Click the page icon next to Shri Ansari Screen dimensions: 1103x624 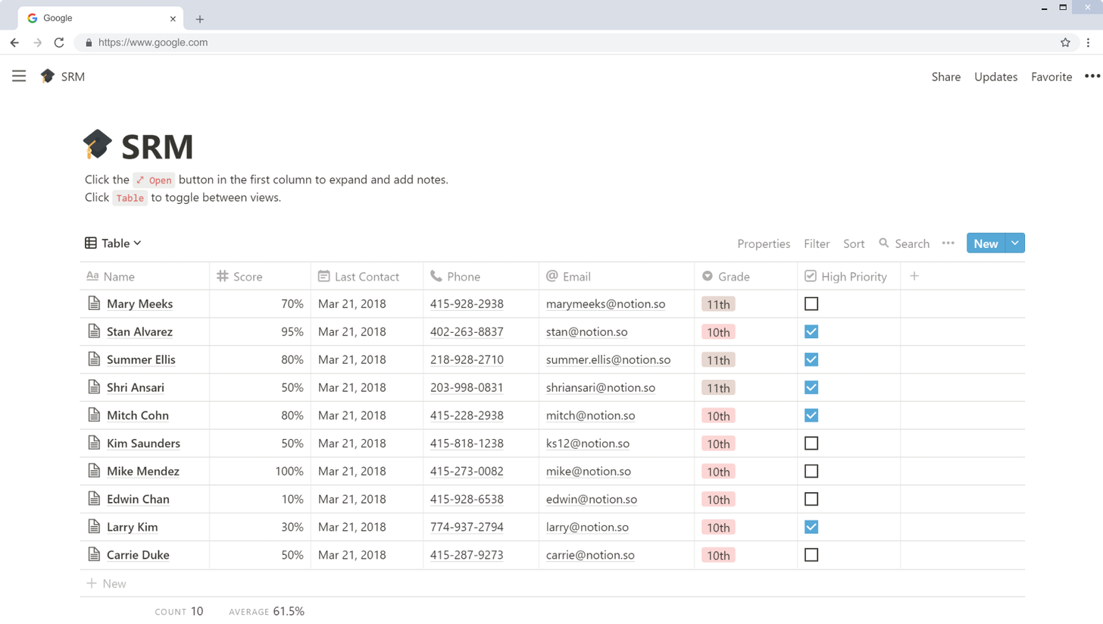tap(94, 387)
